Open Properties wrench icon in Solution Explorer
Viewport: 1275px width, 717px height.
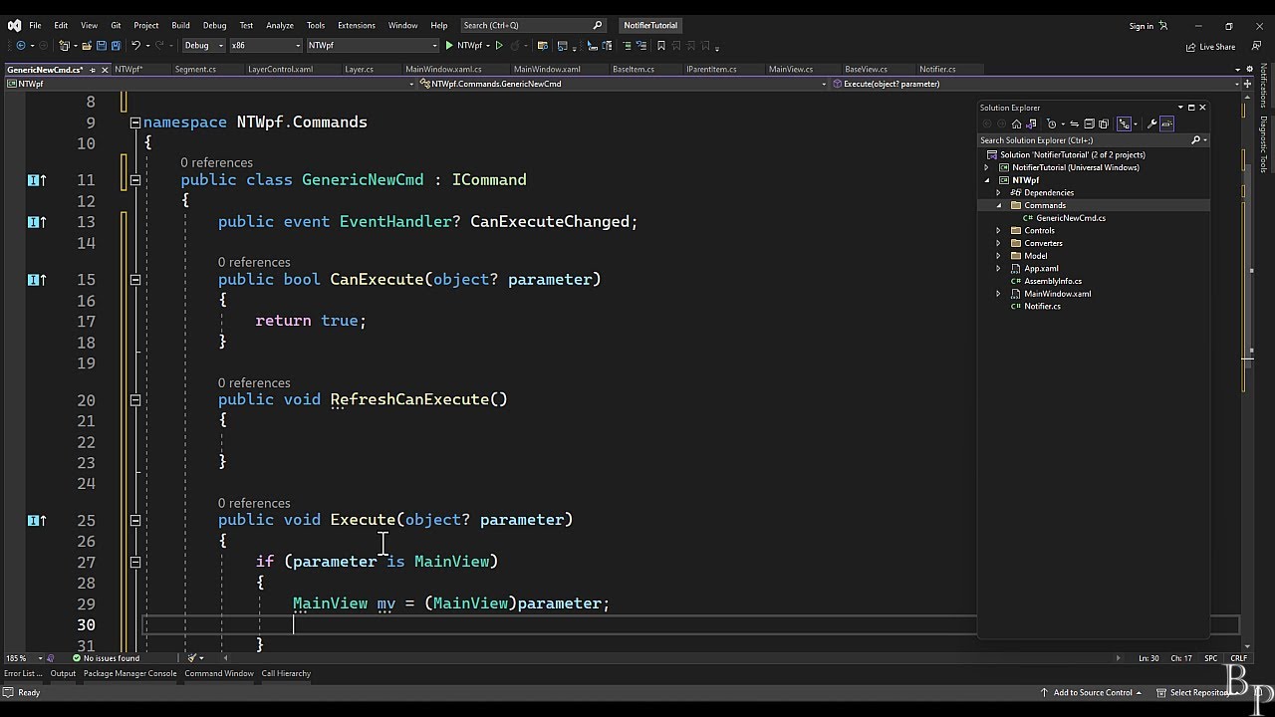pyautogui.click(x=1151, y=124)
